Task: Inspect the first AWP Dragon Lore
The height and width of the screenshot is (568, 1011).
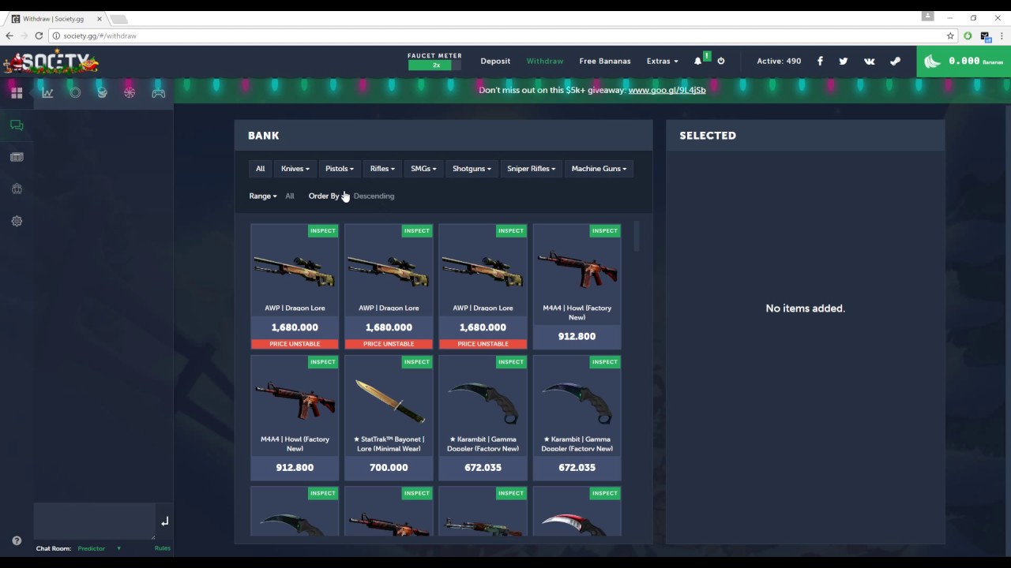Action: tap(322, 231)
